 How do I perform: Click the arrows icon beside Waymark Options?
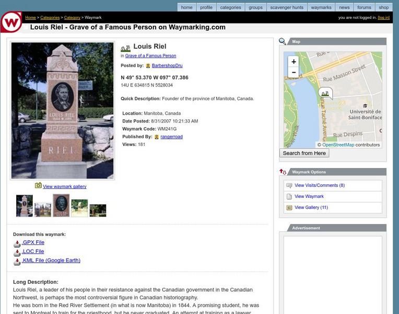[x=283, y=172]
